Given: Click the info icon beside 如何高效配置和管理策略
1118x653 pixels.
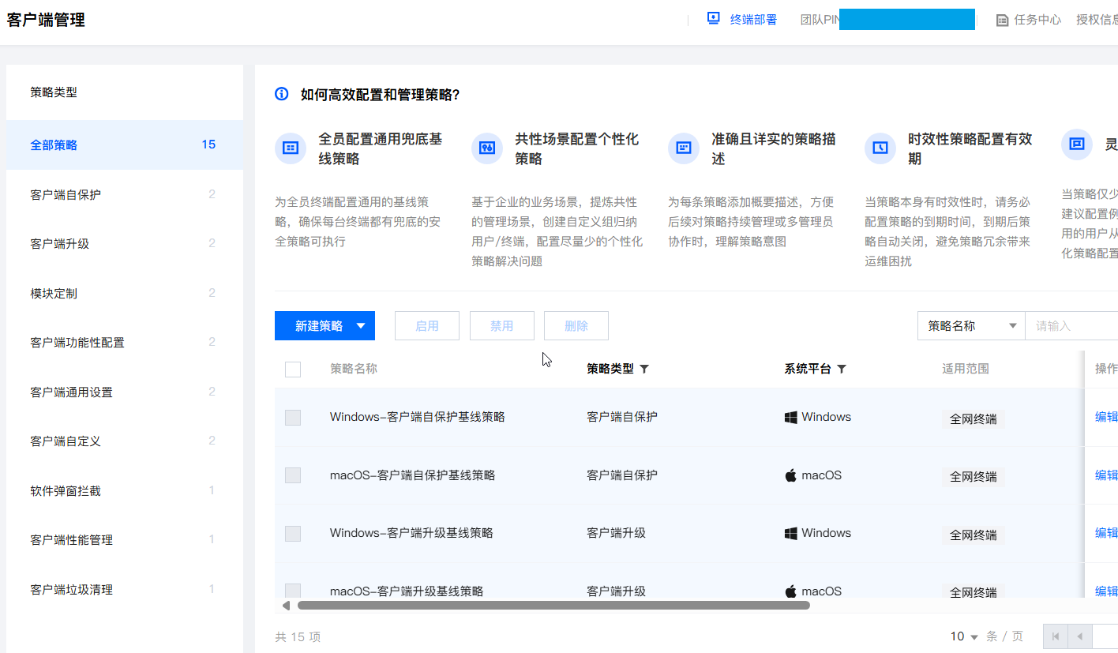Looking at the screenshot, I should pos(282,94).
